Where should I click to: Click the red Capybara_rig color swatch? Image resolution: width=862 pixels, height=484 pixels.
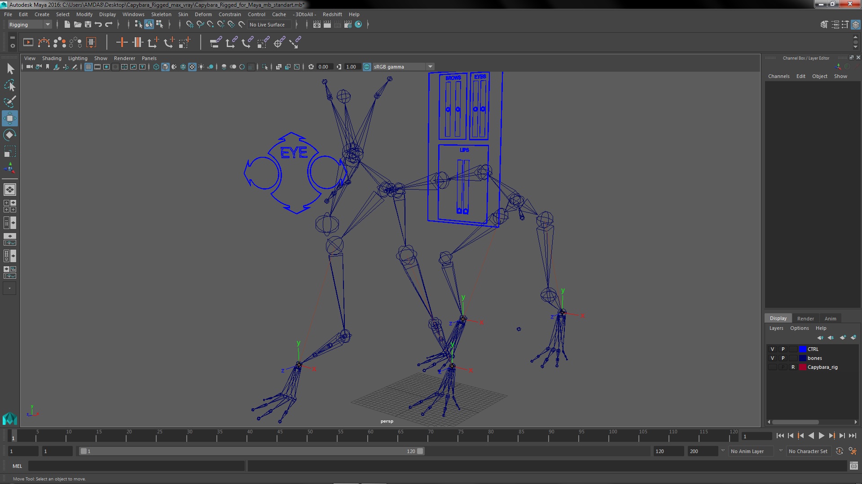pos(802,367)
